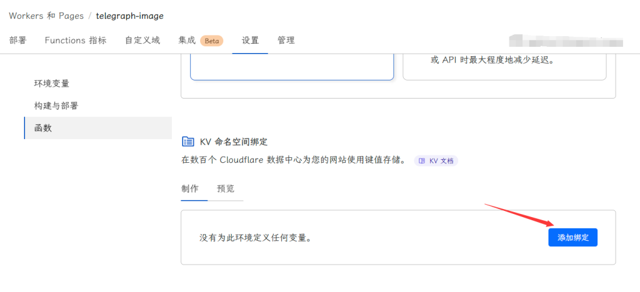Click the book icon in KV 文档 badge
The width and height of the screenshot is (640, 292).
point(422,161)
